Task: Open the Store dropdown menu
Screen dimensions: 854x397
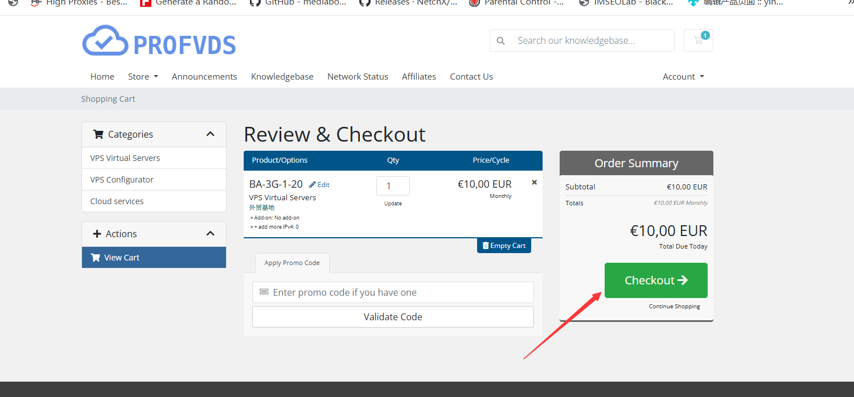Action: [x=143, y=77]
